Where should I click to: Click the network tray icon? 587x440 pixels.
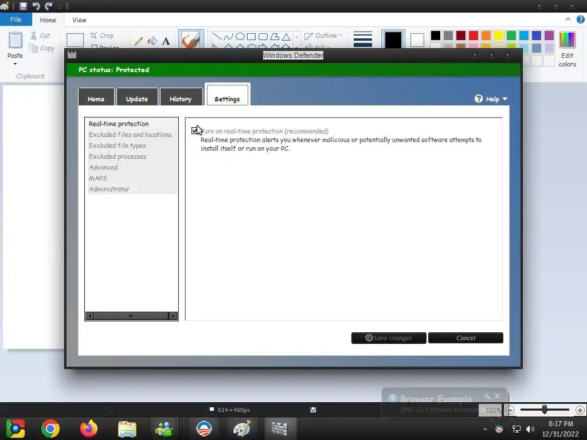[x=516, y=429]
